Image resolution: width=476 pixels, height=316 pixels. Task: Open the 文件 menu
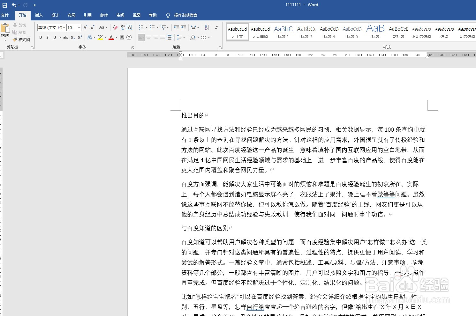click(5, 15)
